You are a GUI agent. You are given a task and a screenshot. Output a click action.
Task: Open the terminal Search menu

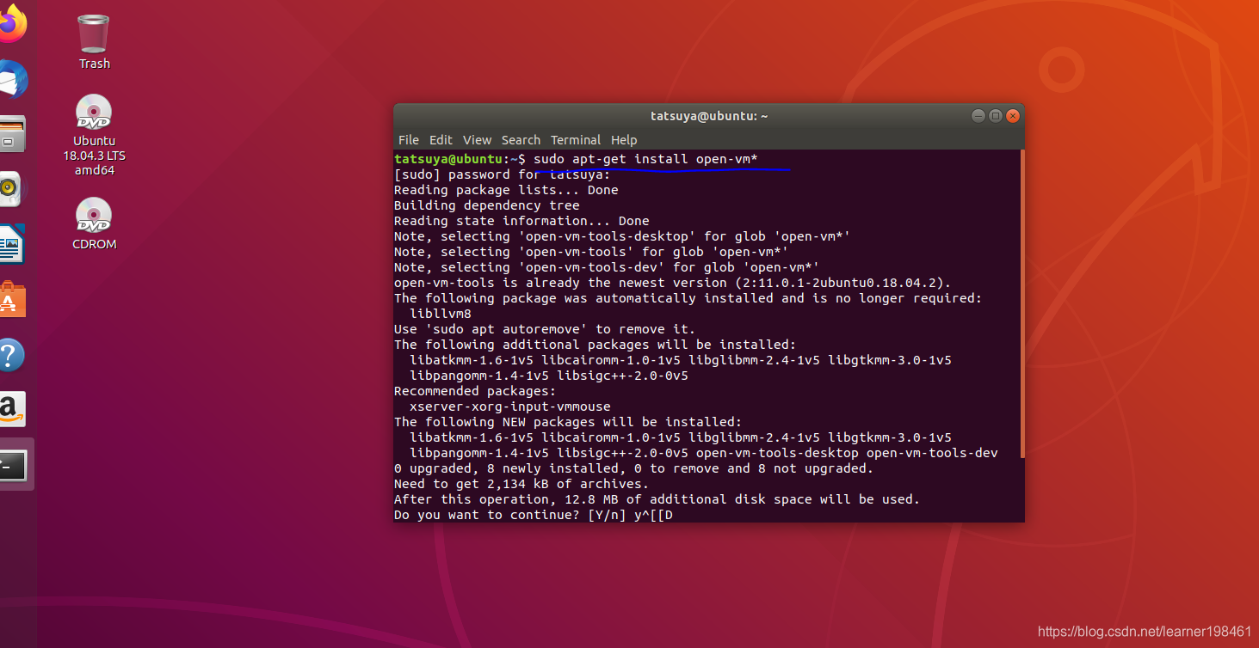point(521,140)
